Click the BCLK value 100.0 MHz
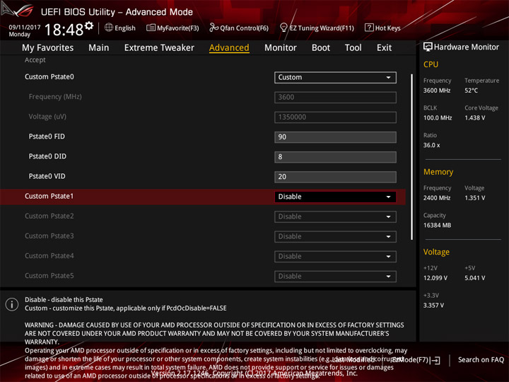Viewport: 509px width, 382px height. coord(438,117)
